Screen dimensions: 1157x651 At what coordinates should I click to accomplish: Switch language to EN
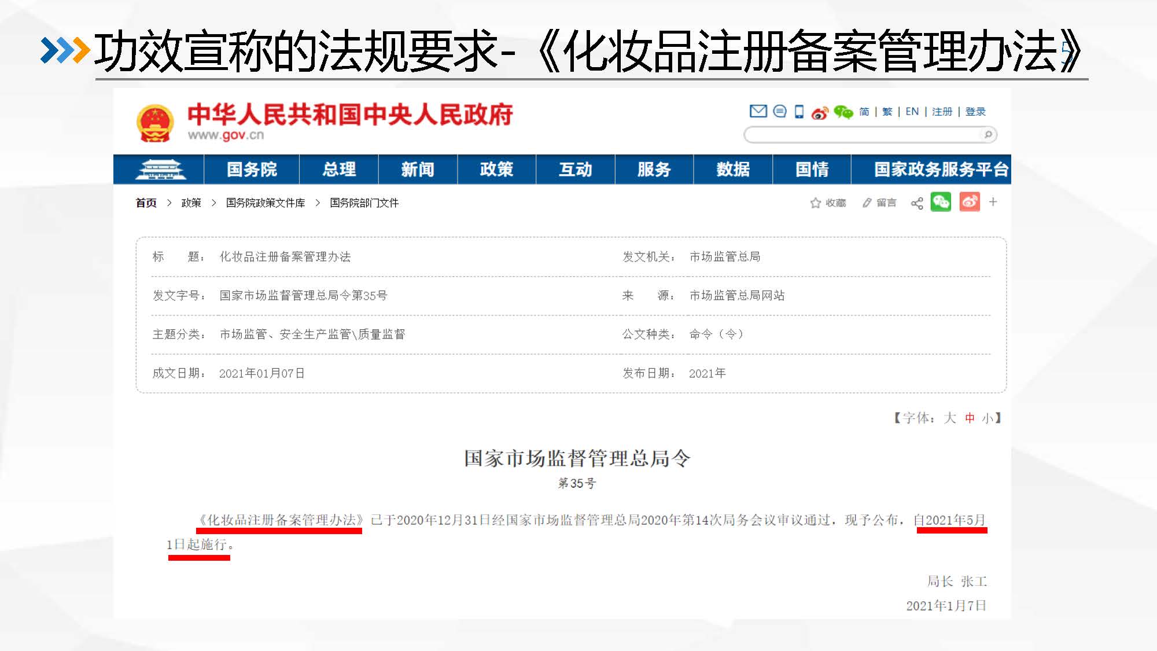tap(912, 112)
